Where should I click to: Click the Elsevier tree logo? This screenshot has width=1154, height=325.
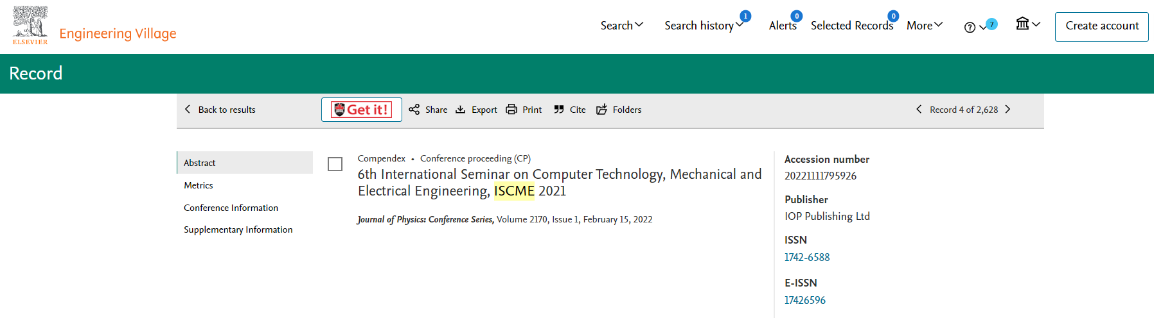[30, 26]
